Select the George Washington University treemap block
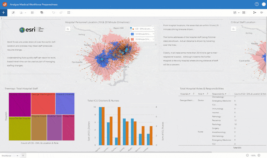The width and height of the screenshot is (267, 158). (43, 104)
